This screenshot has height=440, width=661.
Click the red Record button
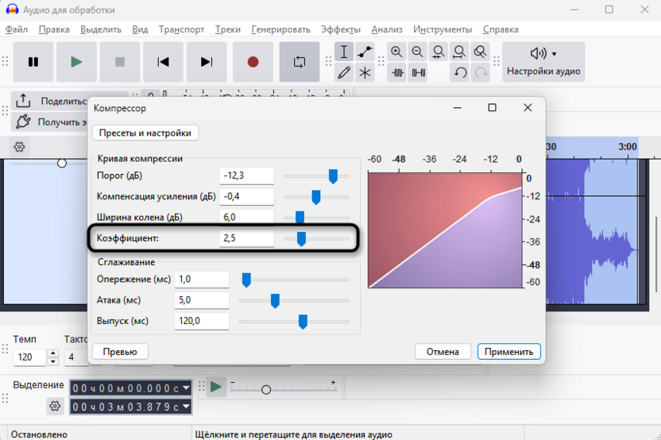click(253, 62)
